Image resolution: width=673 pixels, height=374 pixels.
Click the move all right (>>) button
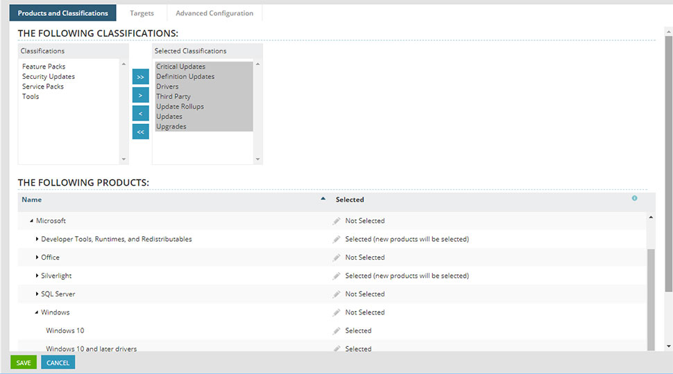pos(140,77)
